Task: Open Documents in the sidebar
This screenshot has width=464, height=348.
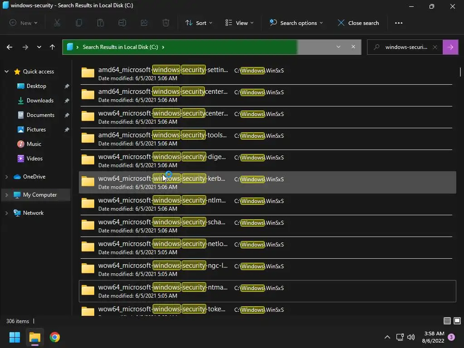Action: pos(40,115)
